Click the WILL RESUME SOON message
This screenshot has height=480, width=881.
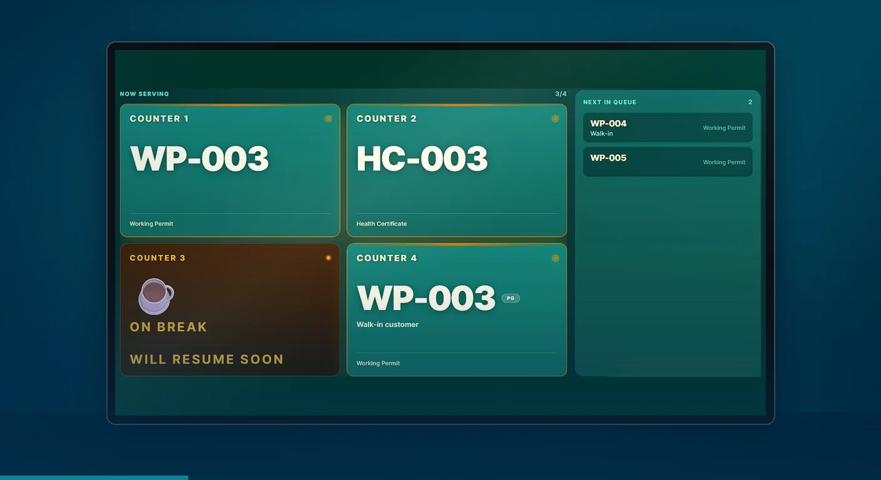click(x=206, y=359)
